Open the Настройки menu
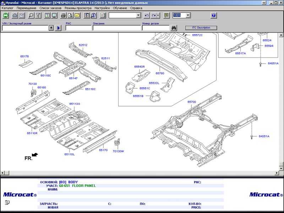Viewport: 284px width, 213px height. [x=102, y=8]
